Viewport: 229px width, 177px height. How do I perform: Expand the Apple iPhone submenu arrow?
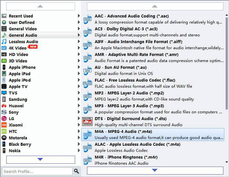pyautogui.click(x=79, y=67)
